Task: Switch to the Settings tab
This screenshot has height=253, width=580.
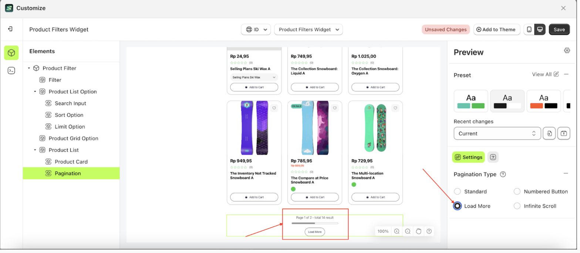Action: point(468,157)
